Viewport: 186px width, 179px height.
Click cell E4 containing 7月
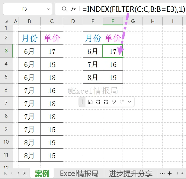click(x=93, y=64)
